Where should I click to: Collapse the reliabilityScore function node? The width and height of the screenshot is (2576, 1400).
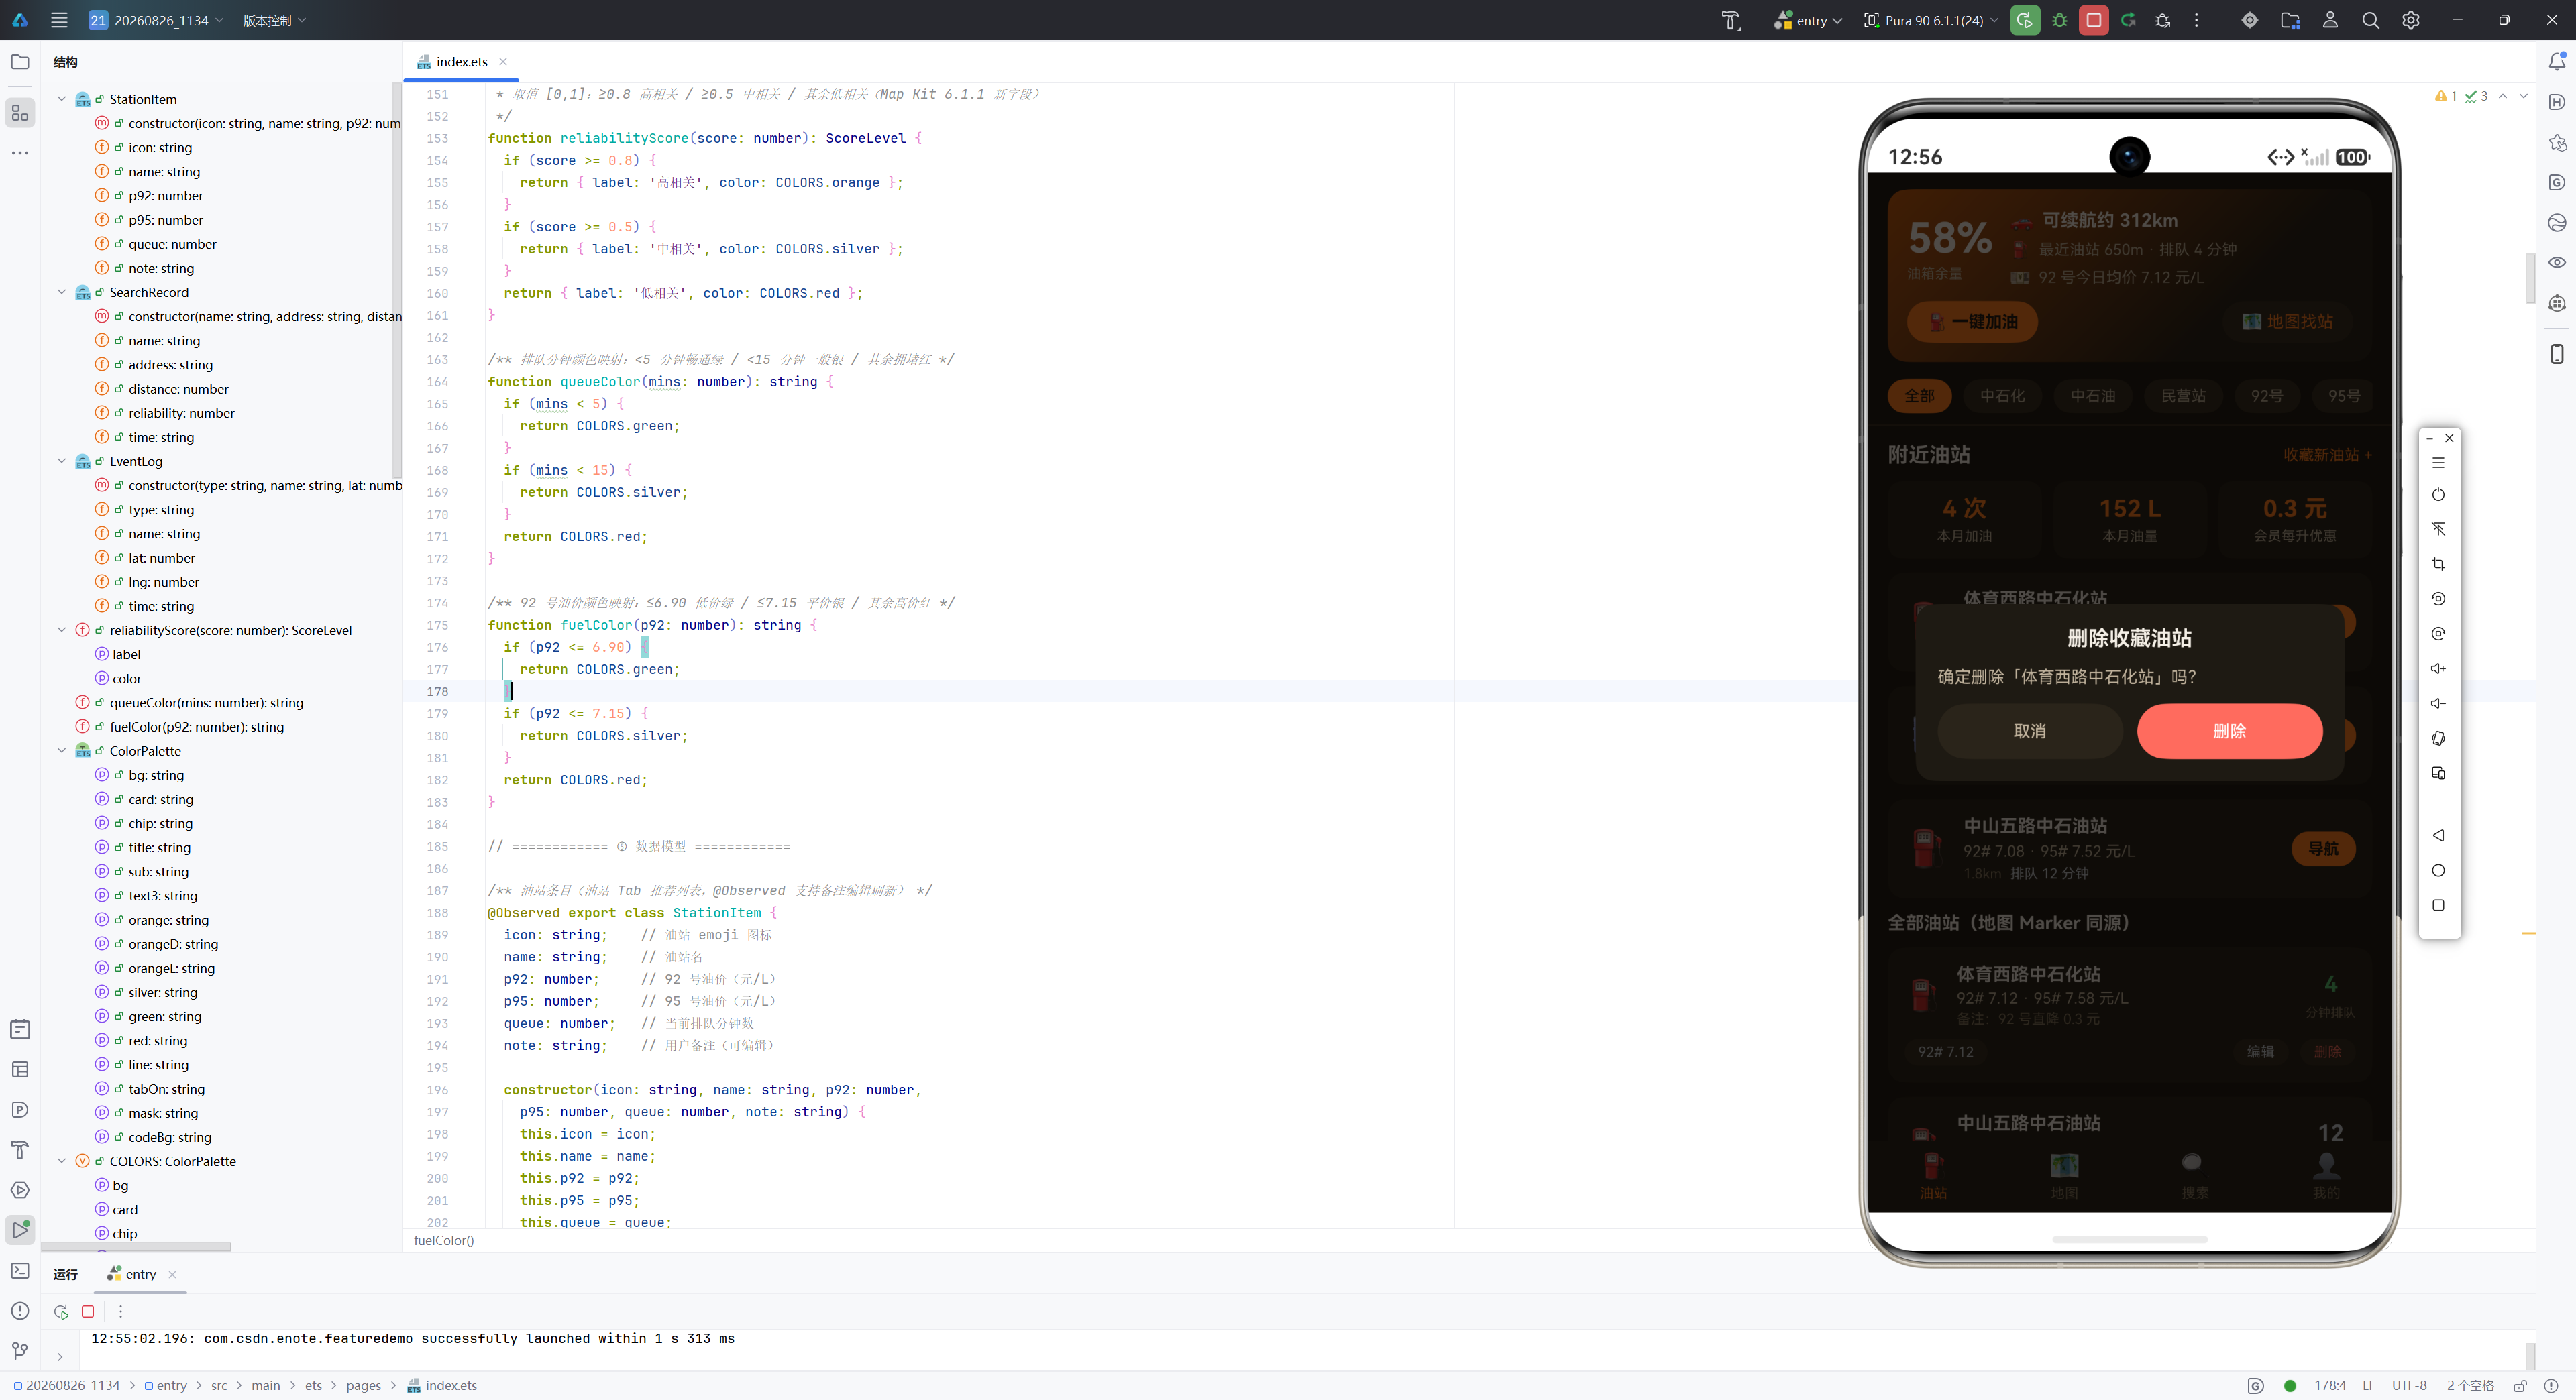(x=62, y=630)
